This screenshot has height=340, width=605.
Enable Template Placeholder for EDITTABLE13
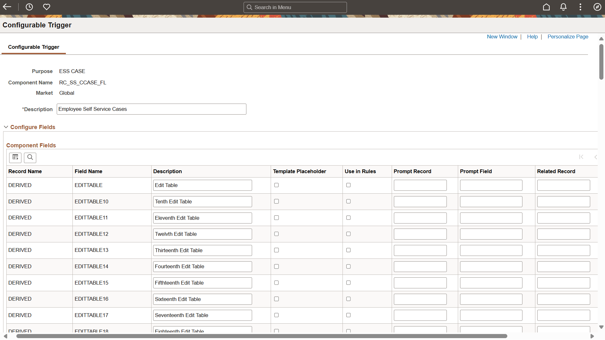point(276,250)
